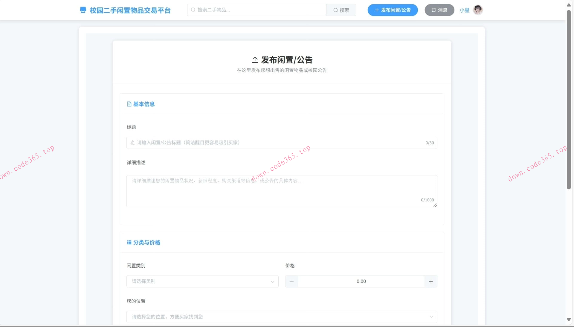Decrease the price with the minus stepper
574x327 pixels.
292,281
